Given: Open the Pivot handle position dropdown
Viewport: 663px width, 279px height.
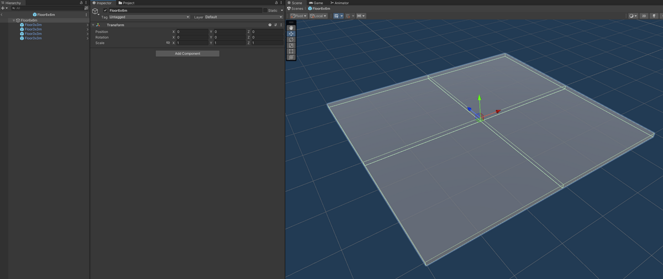Looking at the screenshot, I should coord(298,16).
